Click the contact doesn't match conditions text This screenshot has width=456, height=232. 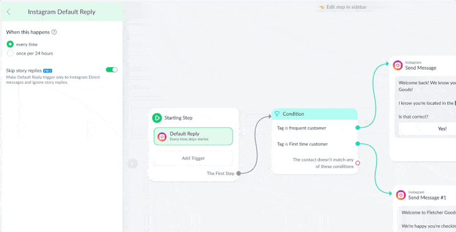(x=323, y=163)
